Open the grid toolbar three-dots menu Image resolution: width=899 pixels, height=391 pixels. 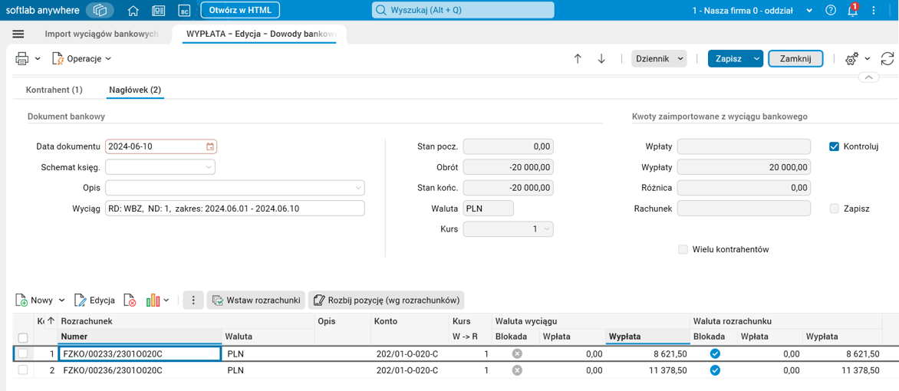pyautogui.click(x=193, y=300)
